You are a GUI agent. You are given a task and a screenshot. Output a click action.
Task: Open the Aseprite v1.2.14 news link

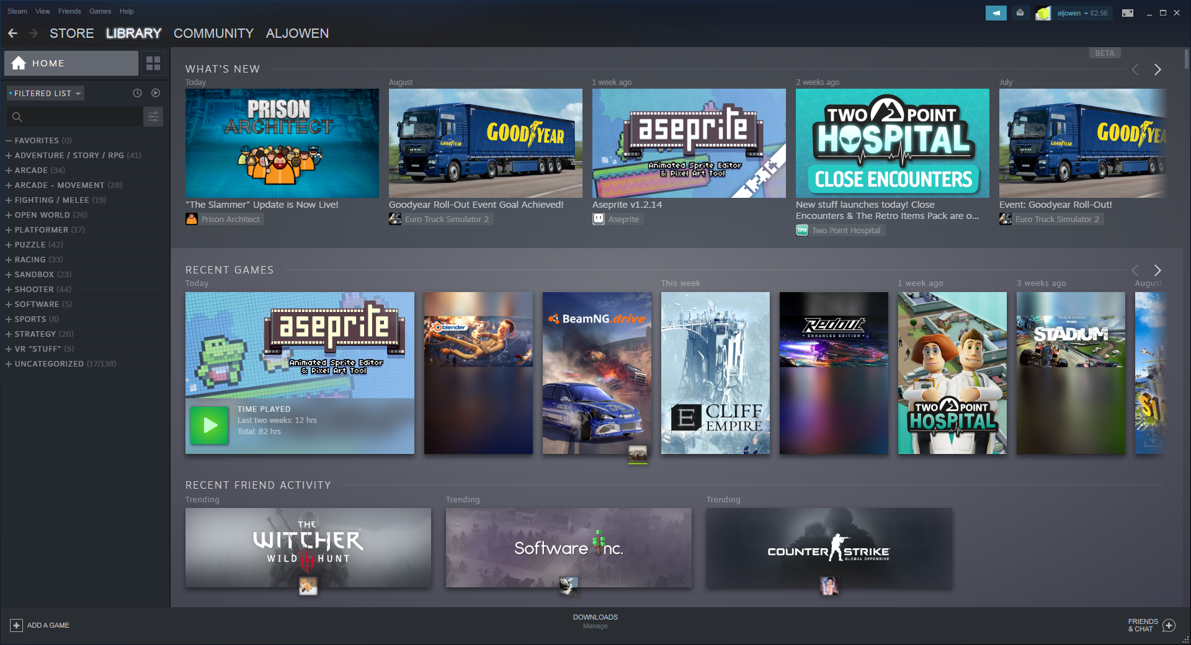(x=627, y=205)
